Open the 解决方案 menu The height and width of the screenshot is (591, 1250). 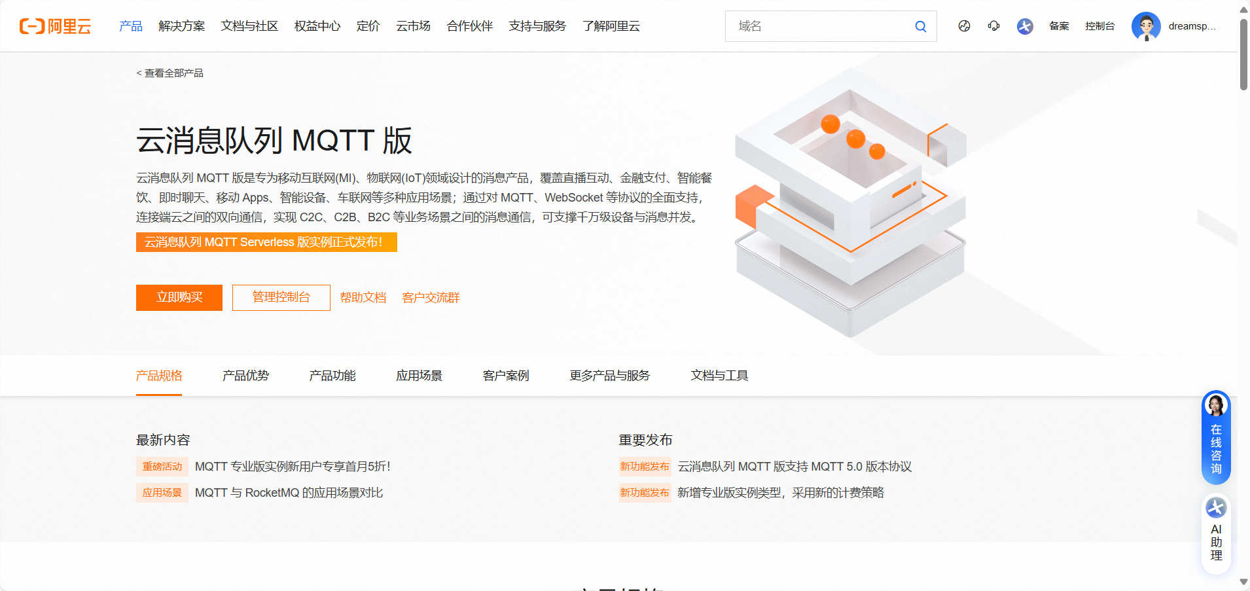[x=182, y=26]
